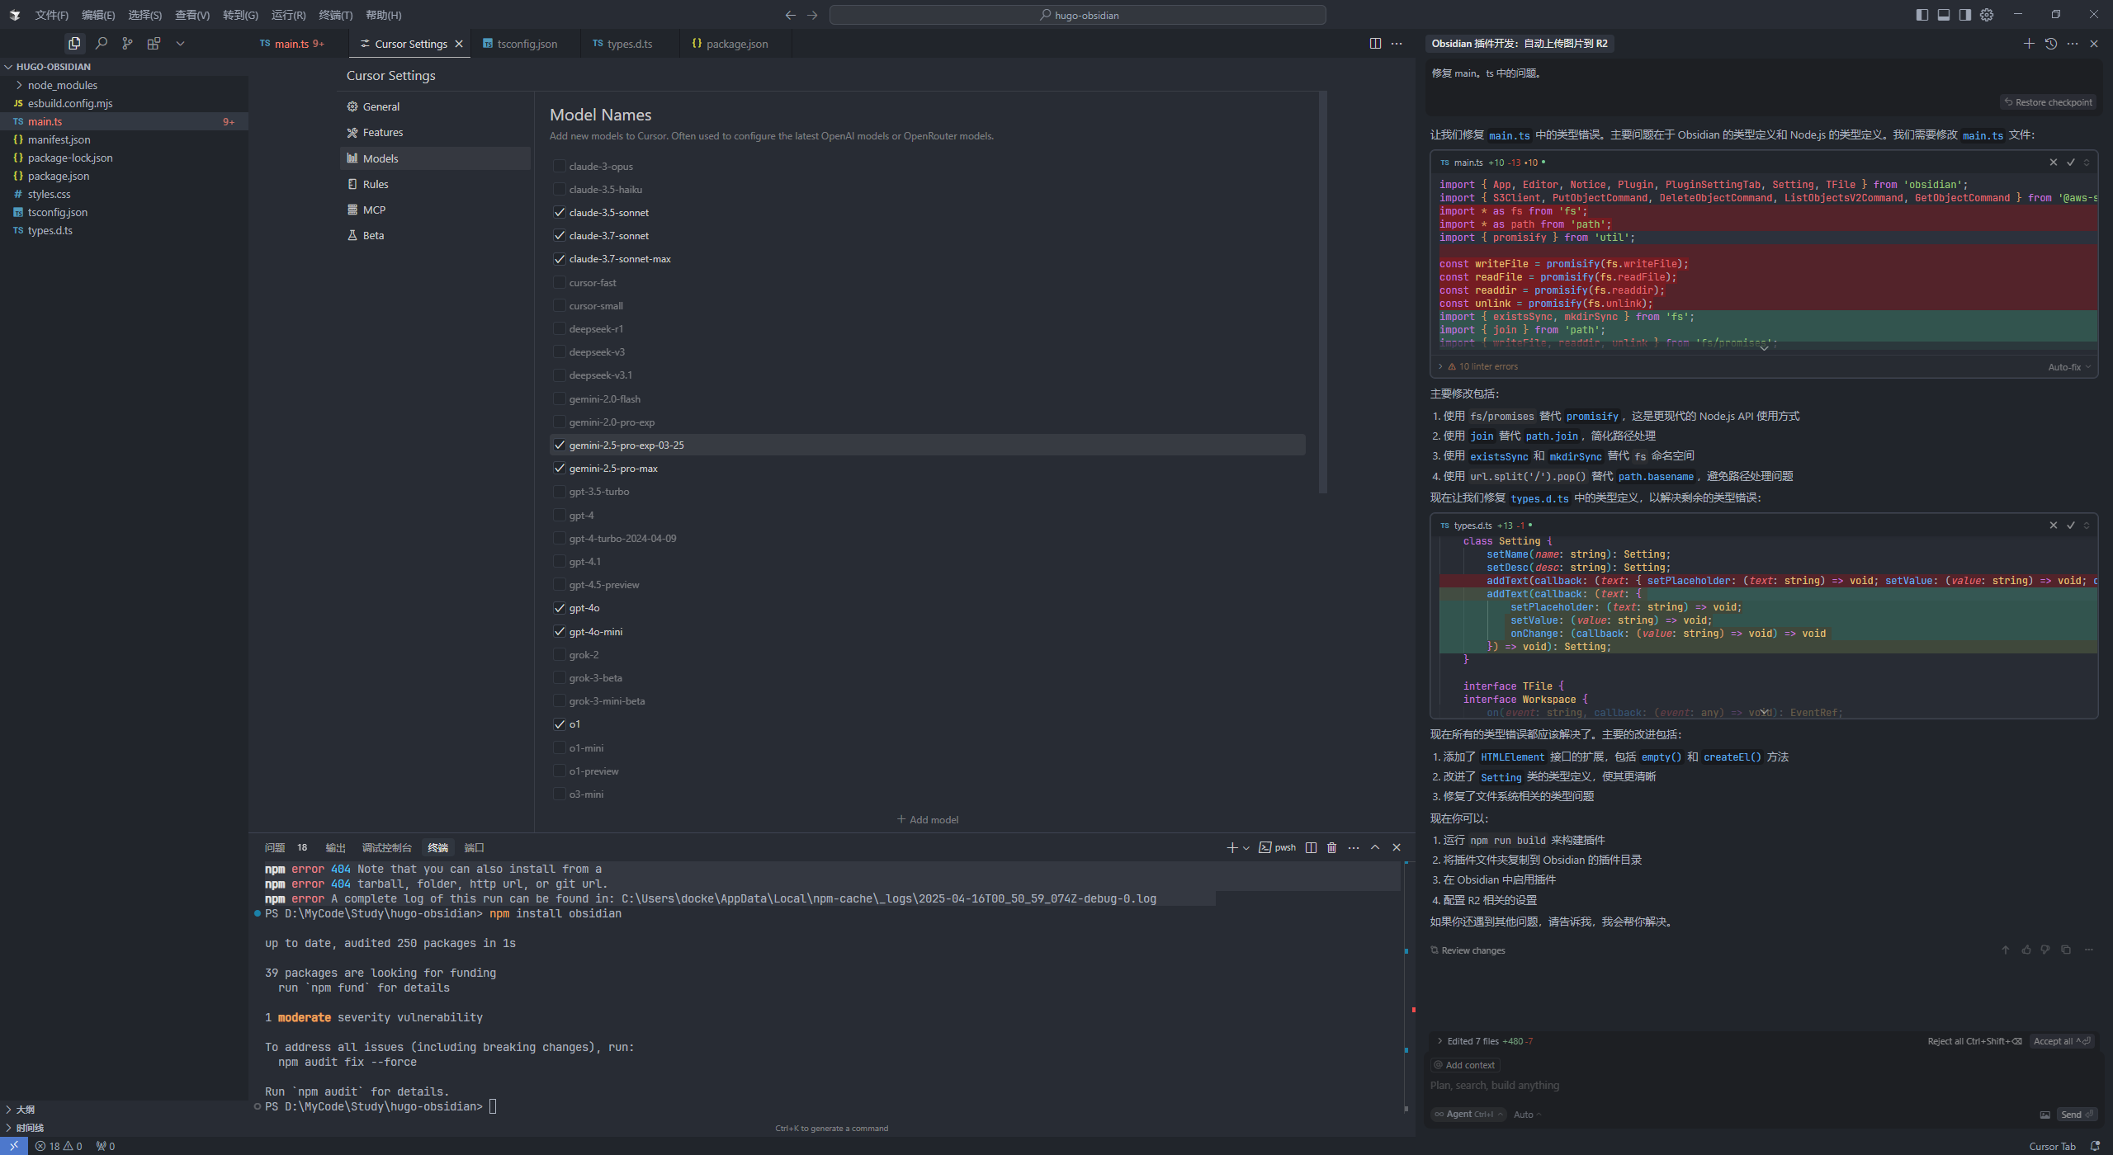The image size is (2113, 1155).
Task: Open the Source Control icon
Action: [x=127, y=43]
